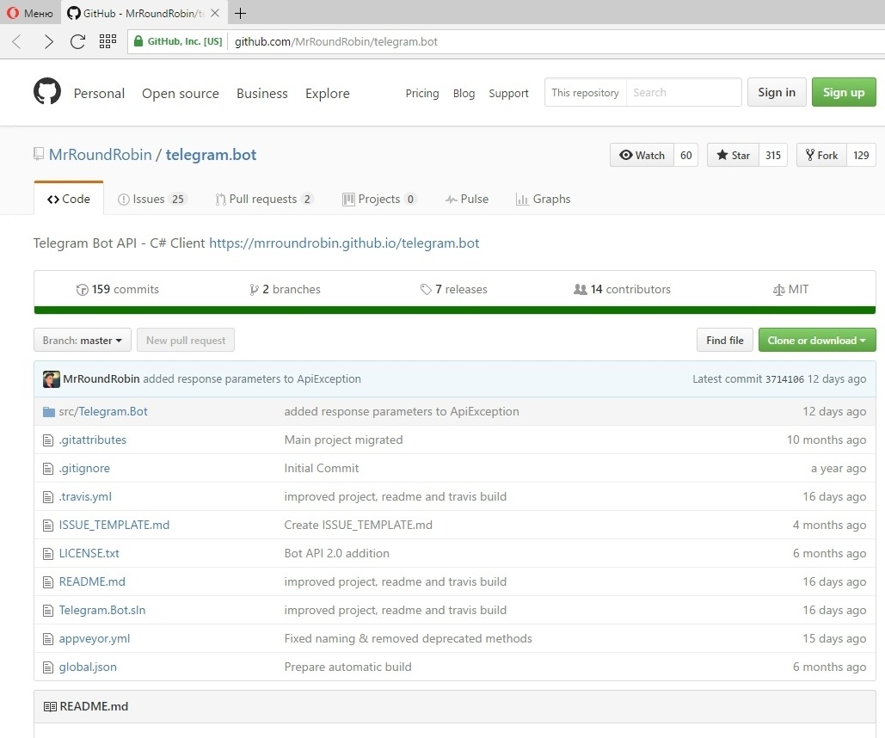885x738 pixels.
Task: Watch the repository with the Watch button
Action: tap(642, 156)
